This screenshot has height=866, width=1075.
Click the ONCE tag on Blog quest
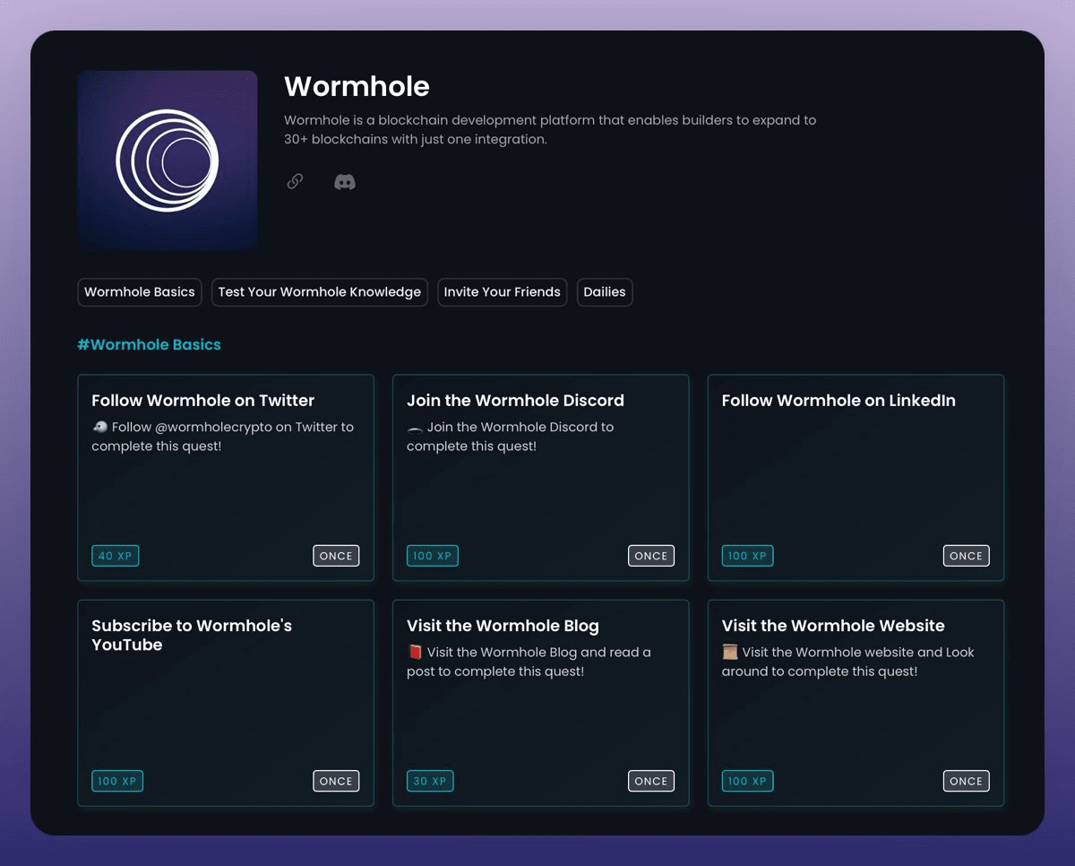tap(651, 781)
